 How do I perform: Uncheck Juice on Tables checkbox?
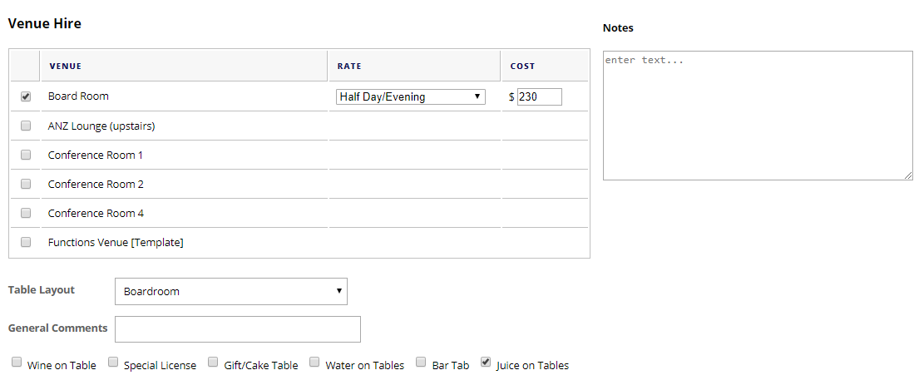[x=486, y=363]
